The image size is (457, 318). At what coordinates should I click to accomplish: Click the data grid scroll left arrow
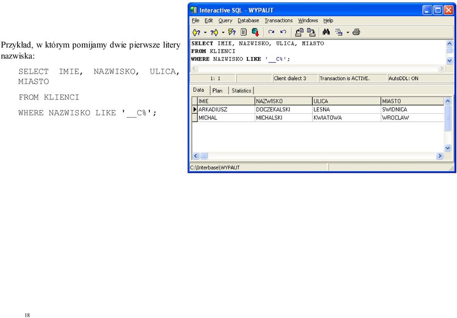(196, 156)
